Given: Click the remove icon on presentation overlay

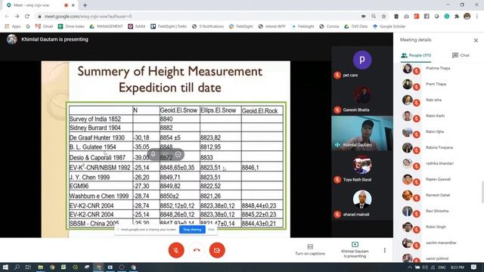Looking at the screenshot, I should tap(178, 154).
